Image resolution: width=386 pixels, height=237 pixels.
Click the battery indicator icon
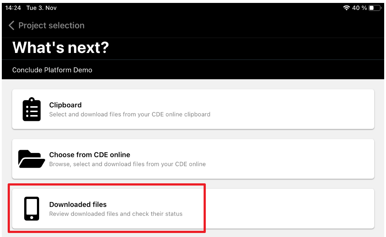(375, 8)
